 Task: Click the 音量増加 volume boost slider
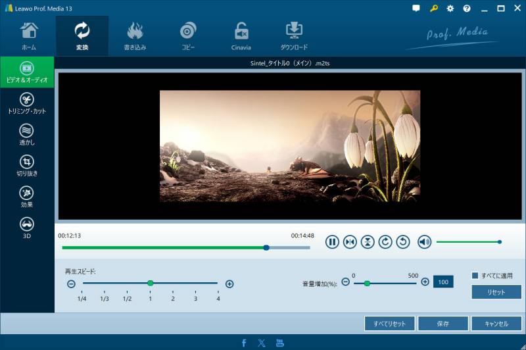pos(385,284)
